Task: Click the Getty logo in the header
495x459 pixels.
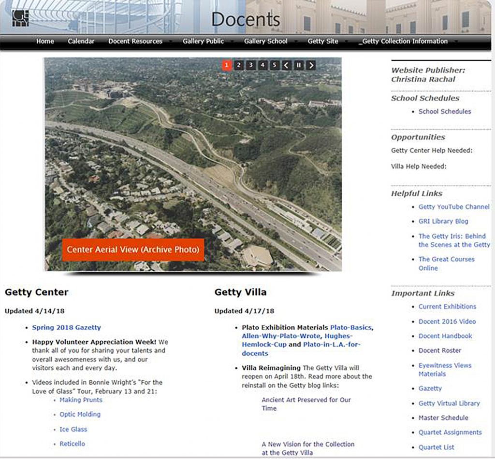Action: pyautogui.click(x=20, y=18)
